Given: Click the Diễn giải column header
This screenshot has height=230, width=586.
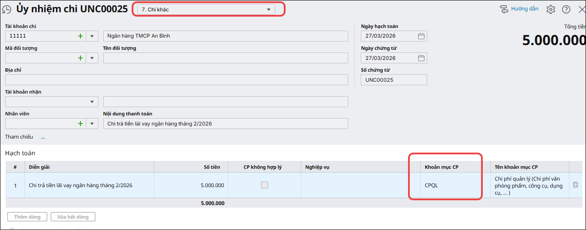Looking at the screenshot, I should click(x=89, y=167).
